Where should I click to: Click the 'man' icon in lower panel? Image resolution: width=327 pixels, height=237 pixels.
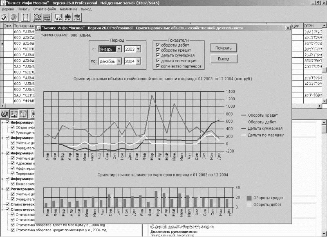point(23,114)
